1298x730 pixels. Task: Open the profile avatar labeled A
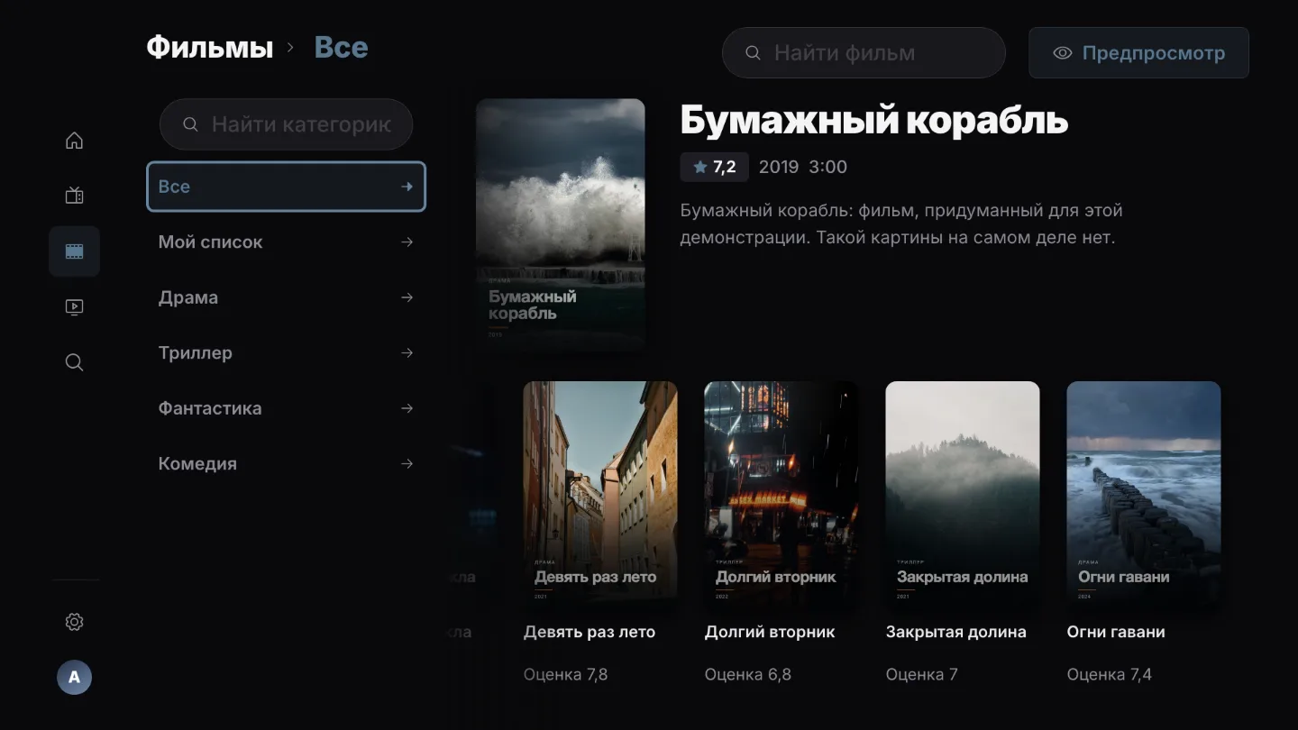[75, 677]
